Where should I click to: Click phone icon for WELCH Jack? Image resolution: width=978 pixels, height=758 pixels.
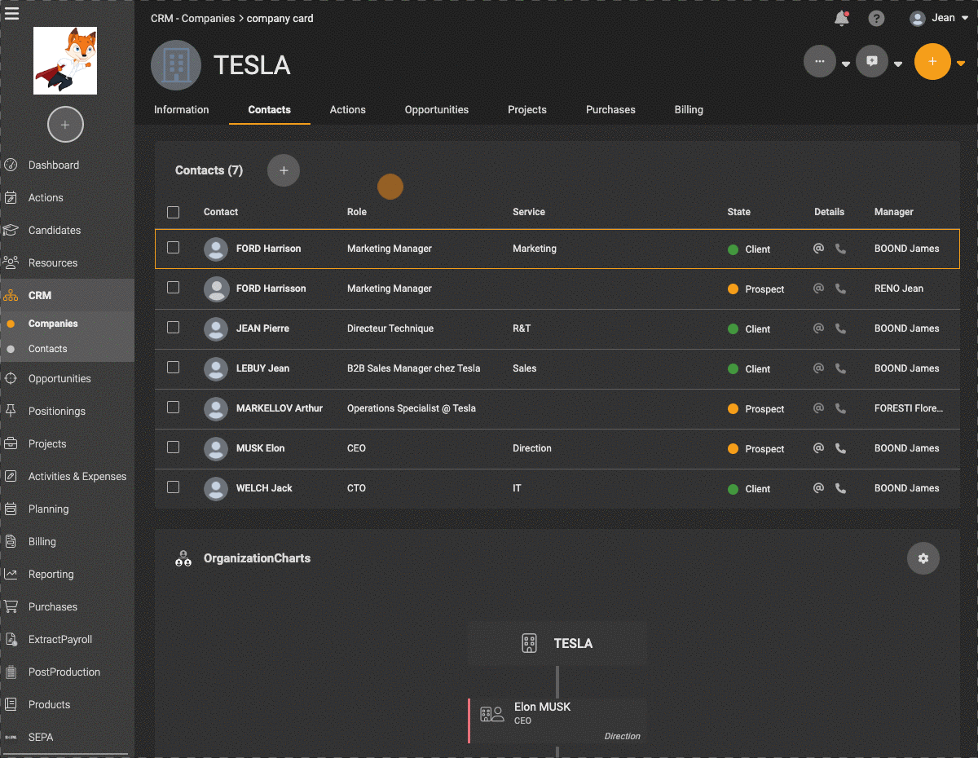(840, 488)
